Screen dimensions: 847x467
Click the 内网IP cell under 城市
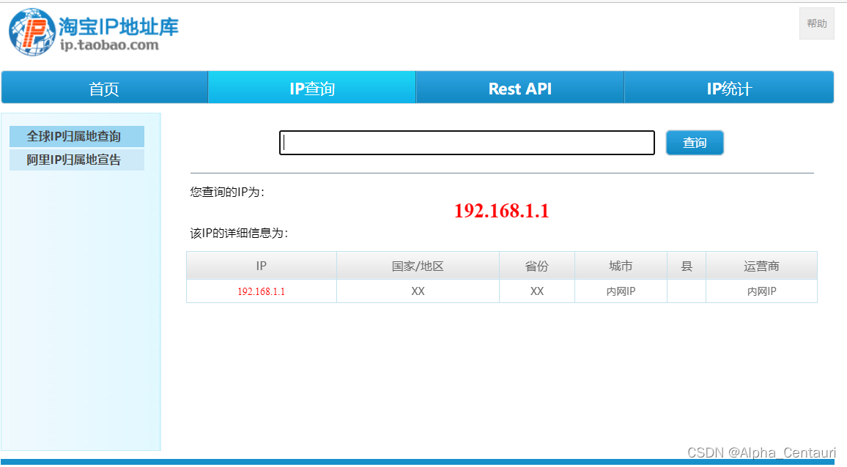pos(621,291)
